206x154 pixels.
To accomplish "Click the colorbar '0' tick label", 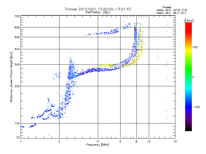I will coord(193,77).
